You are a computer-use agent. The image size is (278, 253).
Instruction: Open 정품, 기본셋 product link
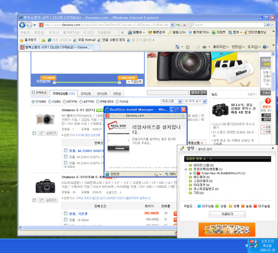[78, 213]
